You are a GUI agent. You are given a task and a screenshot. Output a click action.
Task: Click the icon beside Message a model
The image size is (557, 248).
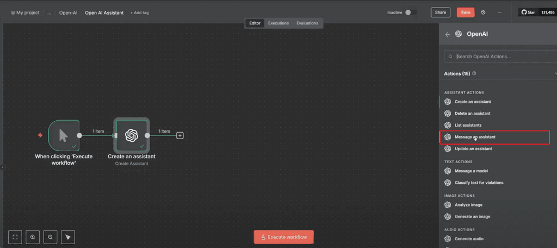[448, 171]
